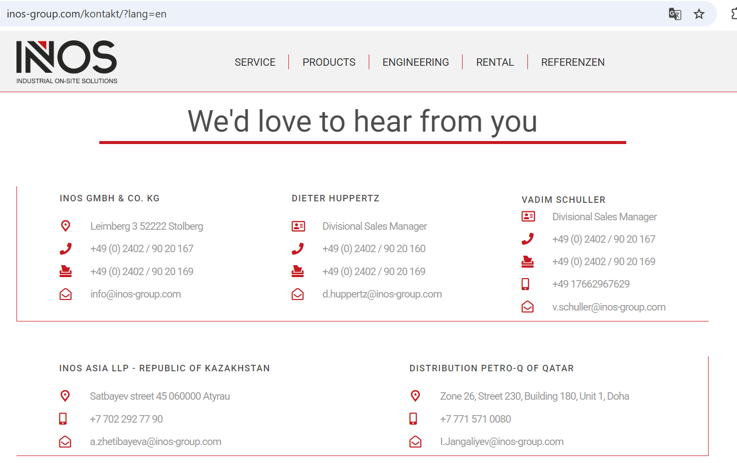This screenshot has height=463, width=737.
Task: Click the ID card icon under Dieter Huppertz
Action: (x=298, y=226)
